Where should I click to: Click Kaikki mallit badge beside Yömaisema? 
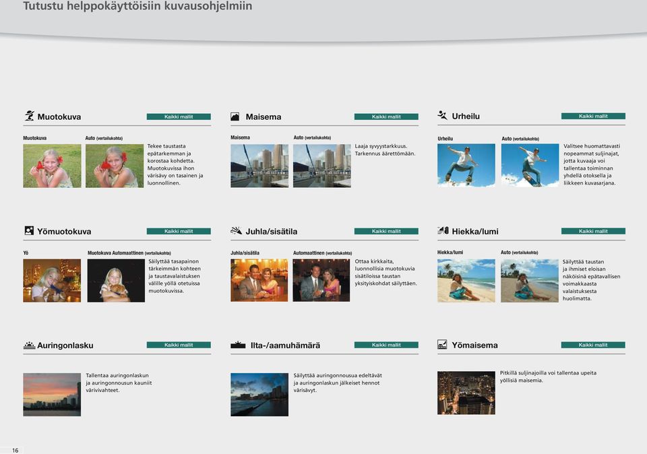593,345
